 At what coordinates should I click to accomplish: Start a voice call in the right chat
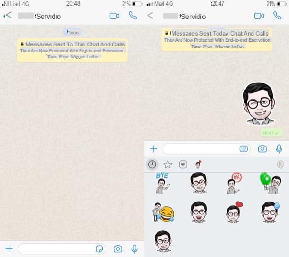click(x=277, y=16)
